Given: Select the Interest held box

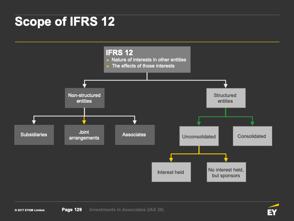Looking at the screenshot, I should point(171,172).
